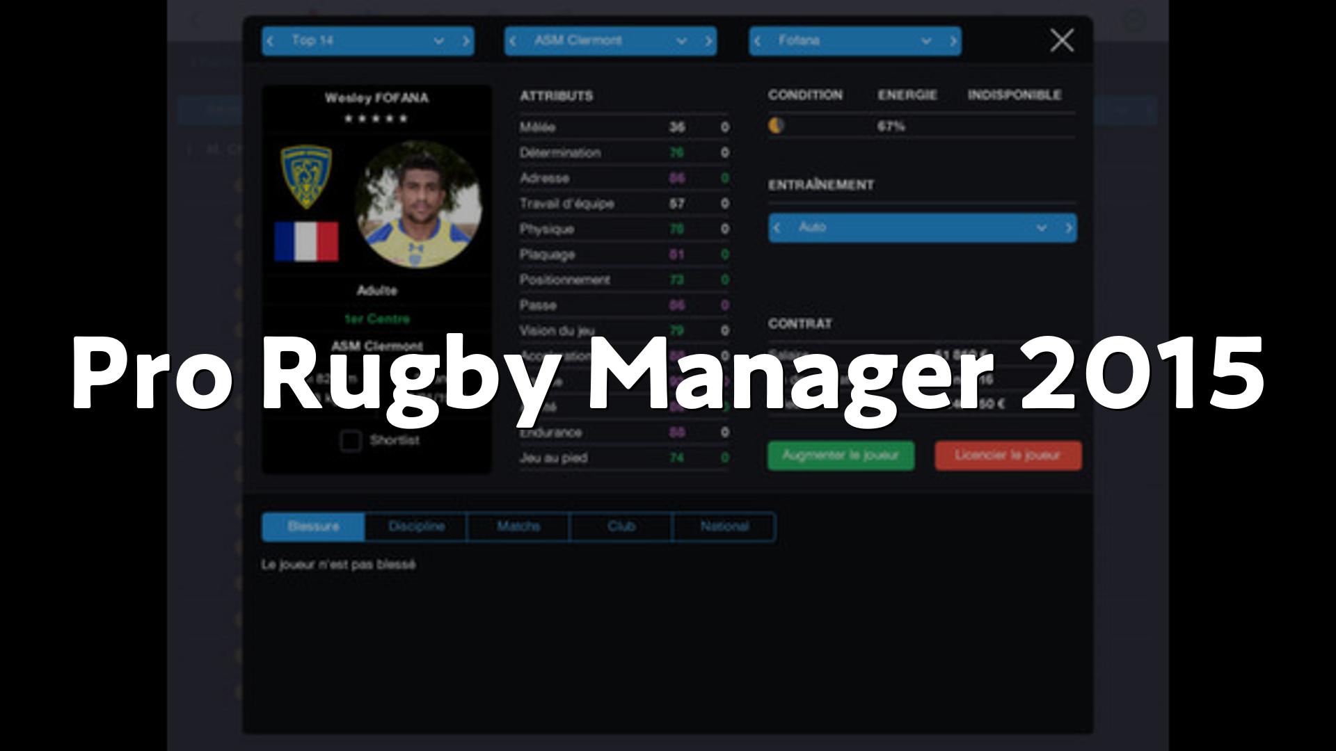1336x751 pixels.
Task: Toggle the Shortlist checkbox
Action: click(351, 441)
